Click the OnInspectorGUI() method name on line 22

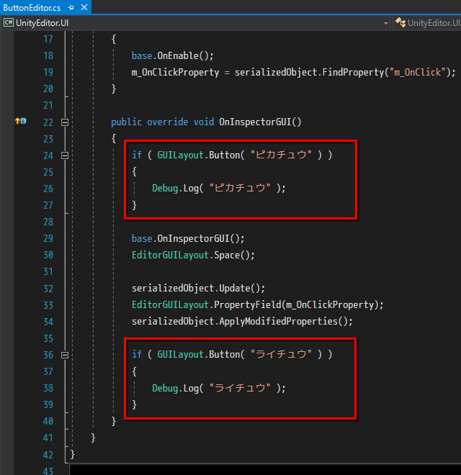[260, 122]
